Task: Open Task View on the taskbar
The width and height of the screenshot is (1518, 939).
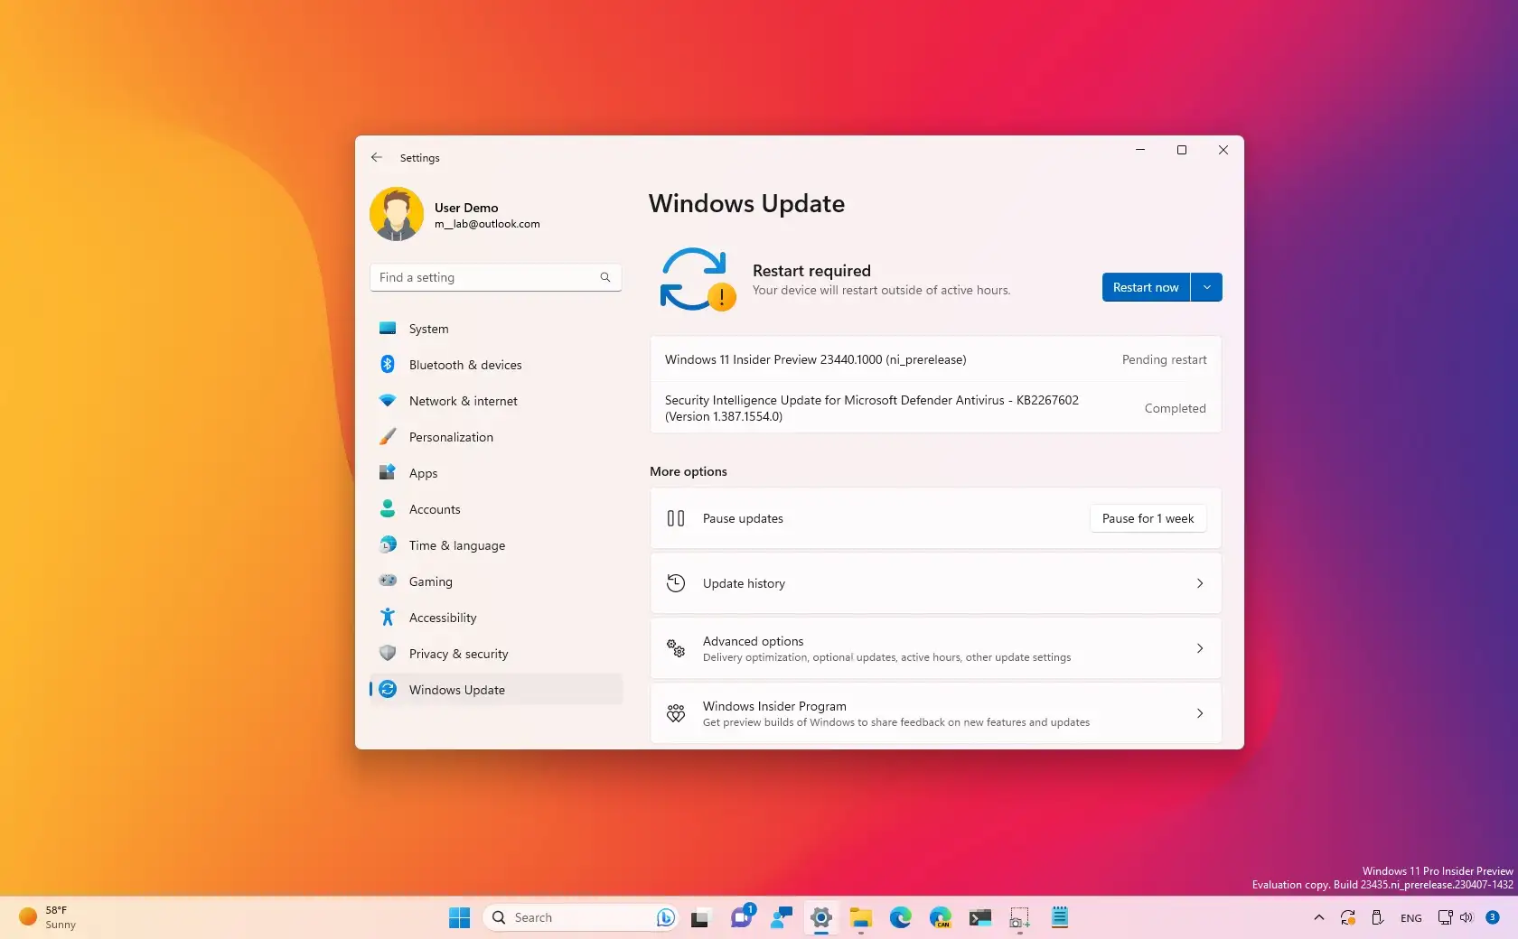Action: tap(700, 918)
